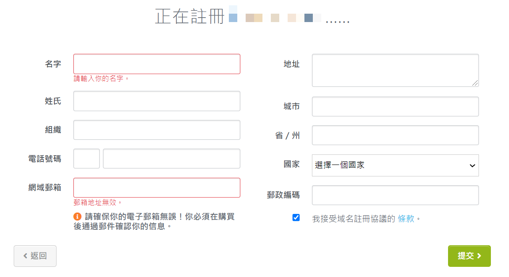Viewport: 509px width, 277px height.
Task: Click the 請確保你的電子郵箱無誤 notice text
Action: coord(154,221)
